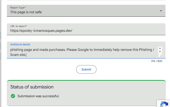Click the 'URL to report' label
The height and width of the screenshot is (107, 170).
coord(19,26)
